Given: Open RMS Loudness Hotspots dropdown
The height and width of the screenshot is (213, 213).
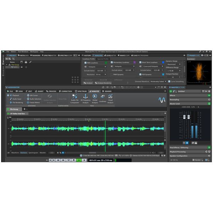Looking at the screenshot, I should (x=97, y=67).
